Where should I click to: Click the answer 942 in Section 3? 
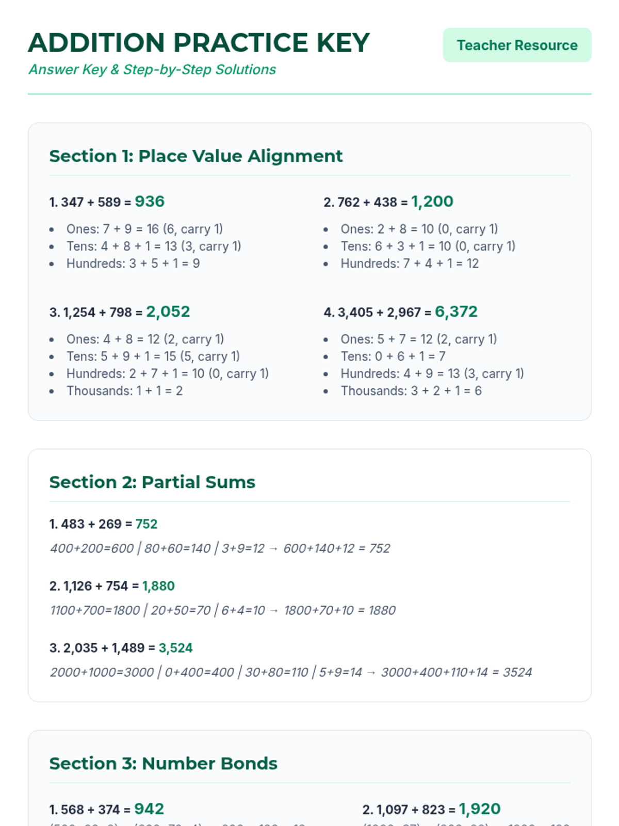pyautogui.click(x=149, y=809)
